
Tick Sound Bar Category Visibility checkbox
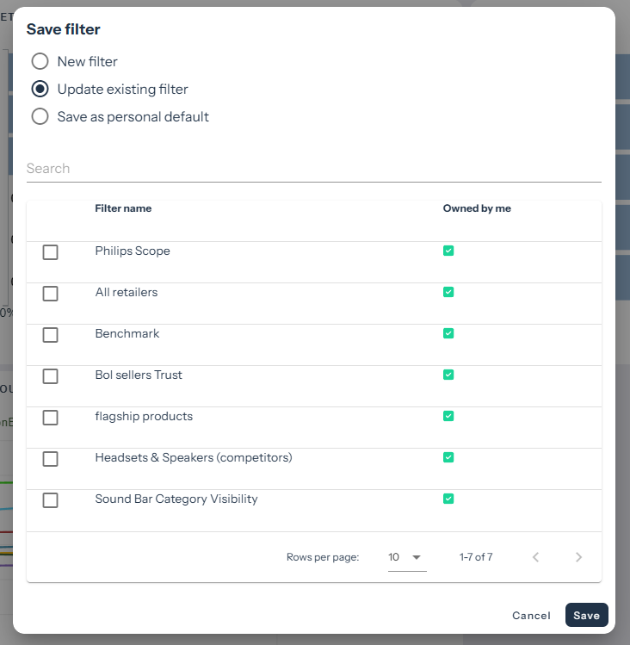coord(51,500)
